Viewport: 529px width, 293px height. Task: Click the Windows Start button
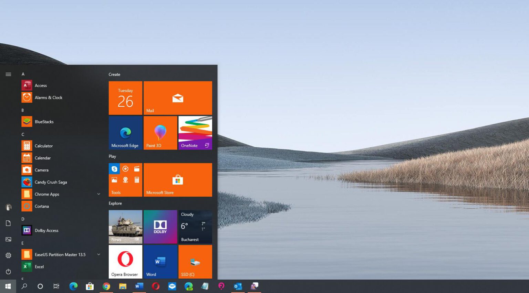(8, 286)
